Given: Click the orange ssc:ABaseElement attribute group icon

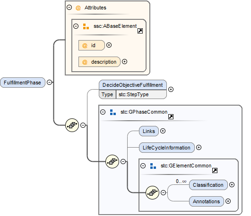Looking at the screenshot, I should pyautogui.click(x=86, y=26).
